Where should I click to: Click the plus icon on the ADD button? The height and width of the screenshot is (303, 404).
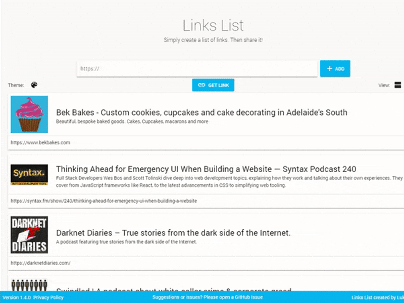329,69
